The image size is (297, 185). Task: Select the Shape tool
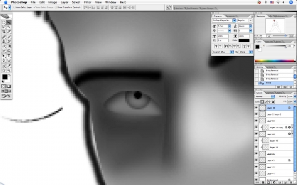[9, 60]
